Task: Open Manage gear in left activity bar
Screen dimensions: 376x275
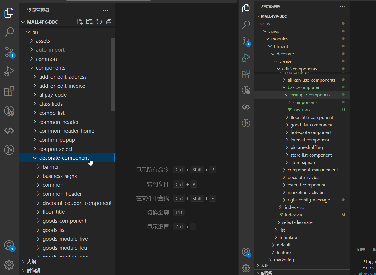Action: (9, 265)
